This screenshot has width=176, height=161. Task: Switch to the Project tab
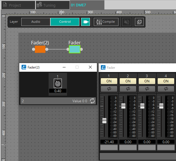[18, 5]
